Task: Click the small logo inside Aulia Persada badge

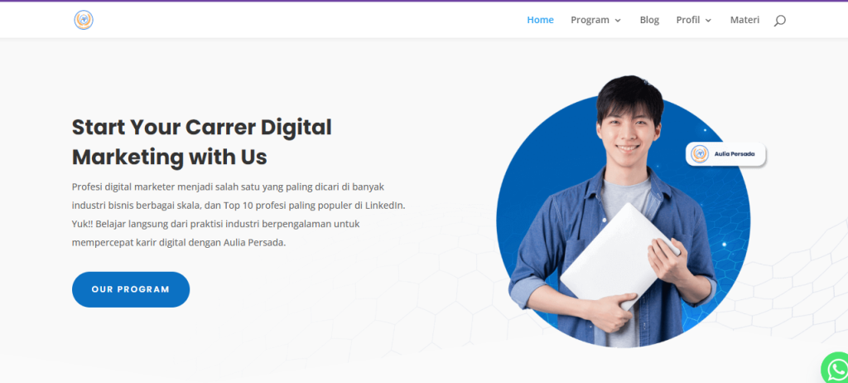Action: click(700, 154)
